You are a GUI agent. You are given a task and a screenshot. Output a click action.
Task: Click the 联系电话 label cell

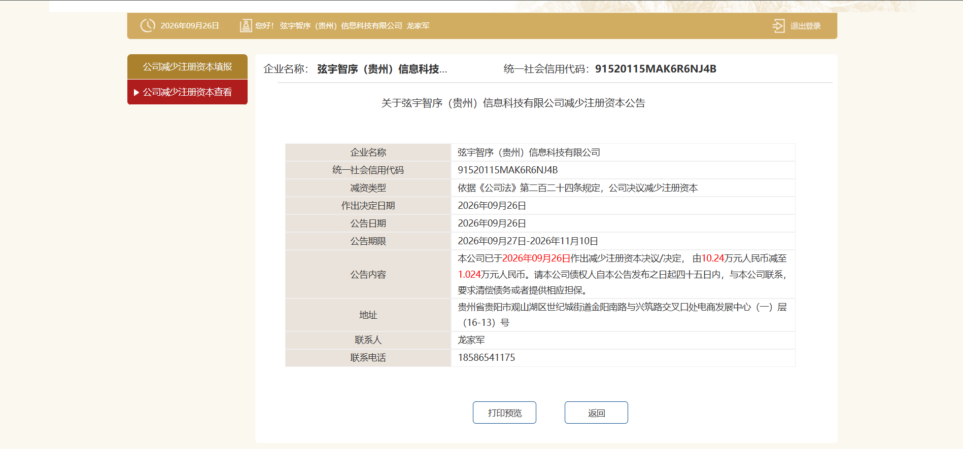pos(368,358)
